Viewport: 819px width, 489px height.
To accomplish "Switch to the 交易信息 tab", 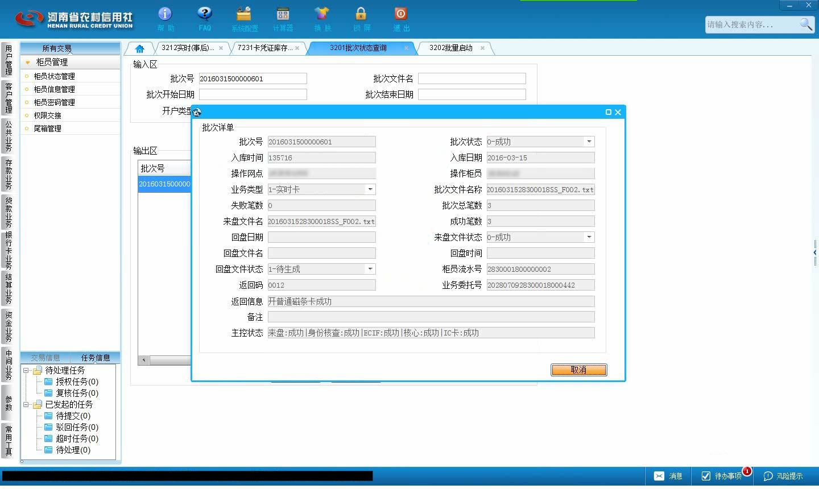I will click(45, 358).
